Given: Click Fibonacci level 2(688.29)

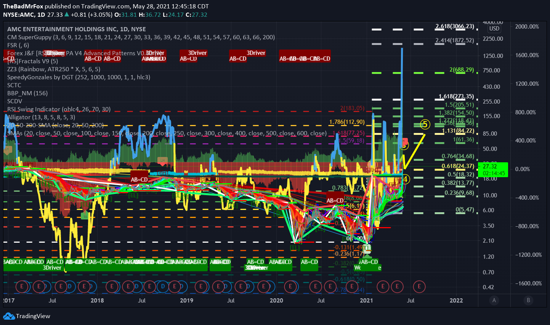Looking at the screenshot, I should [x=462, y=70].
